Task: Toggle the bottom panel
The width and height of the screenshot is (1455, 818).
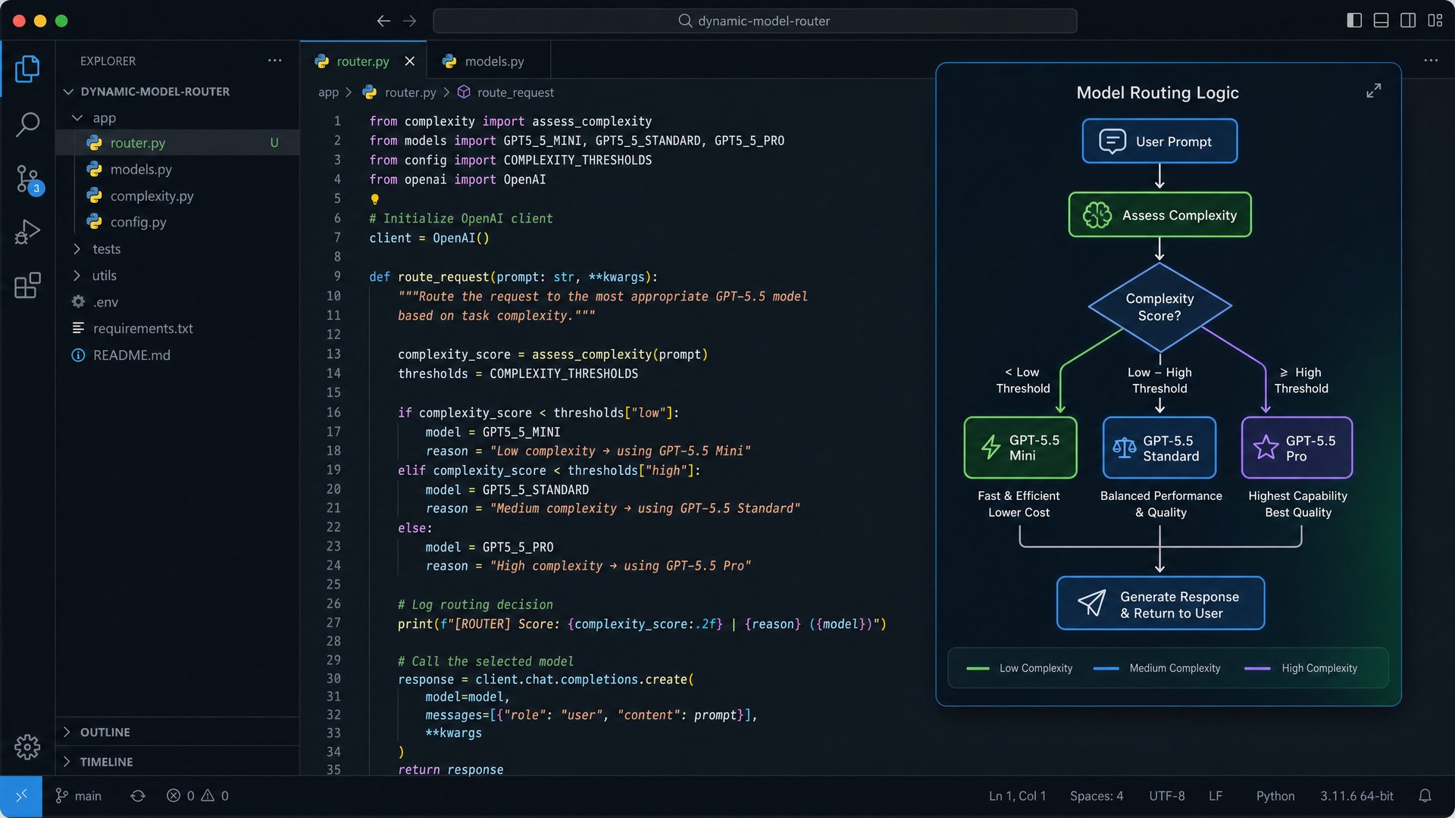Action: point(1381,20)
